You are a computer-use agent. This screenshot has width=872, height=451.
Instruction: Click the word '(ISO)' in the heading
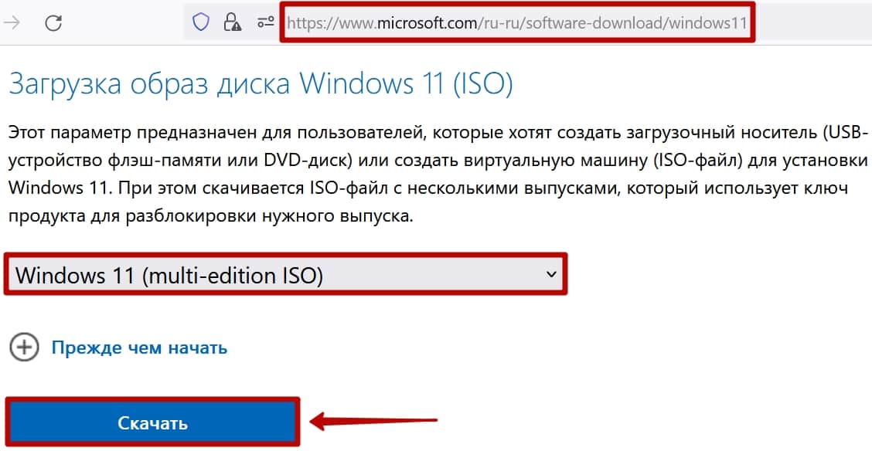pos(483,83)
